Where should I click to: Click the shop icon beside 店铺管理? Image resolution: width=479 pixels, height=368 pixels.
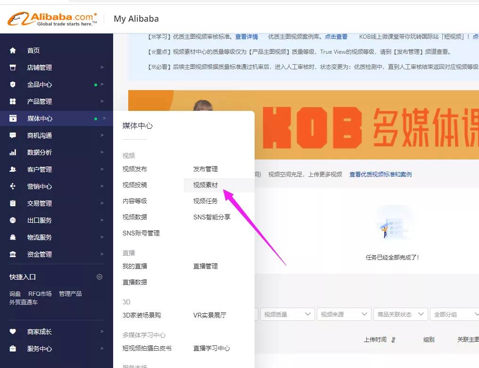coord(13,67)
